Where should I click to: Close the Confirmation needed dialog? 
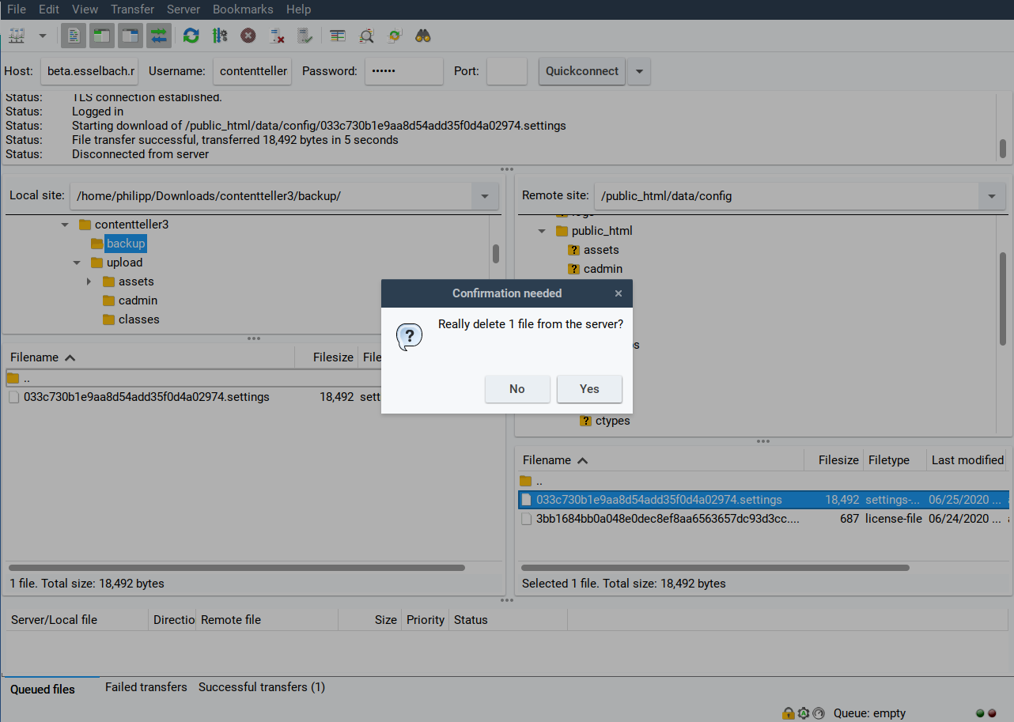click(x=619, y=293)
